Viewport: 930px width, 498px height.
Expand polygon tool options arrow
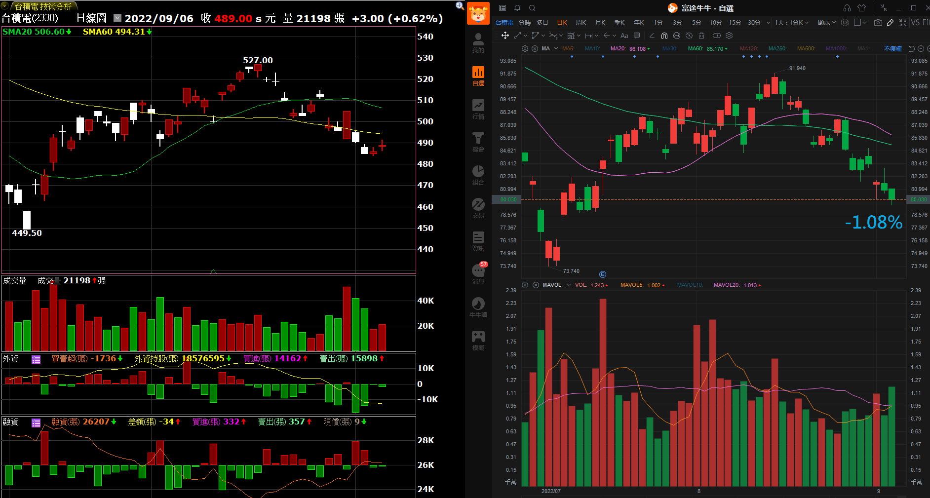(x=543, y=36)
